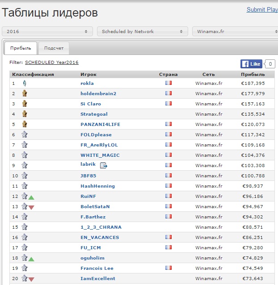The width and height of the screenshot is (278, 285).
Task: Click the silver star icon for WHITE_MAGIC
Action: click(25, 155)
